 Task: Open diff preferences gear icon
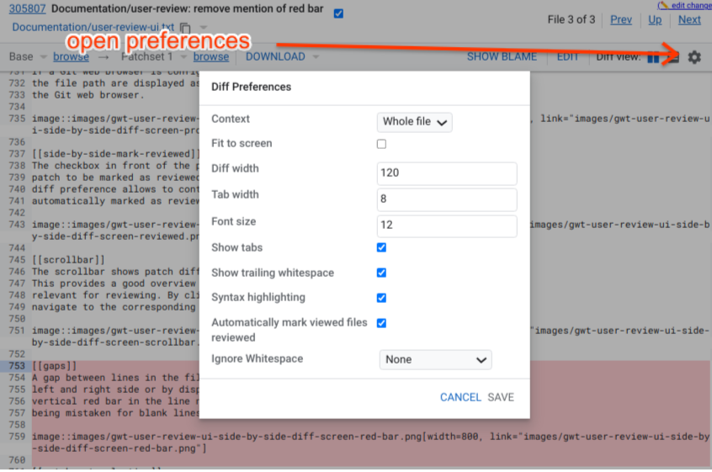tap(693, 57)
